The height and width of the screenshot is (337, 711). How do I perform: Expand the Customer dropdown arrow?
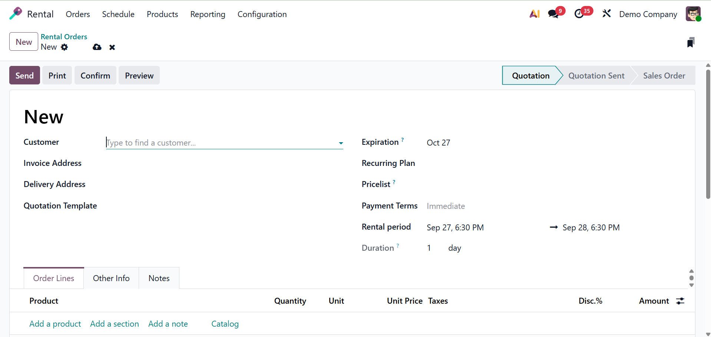[x=341, y=143]
